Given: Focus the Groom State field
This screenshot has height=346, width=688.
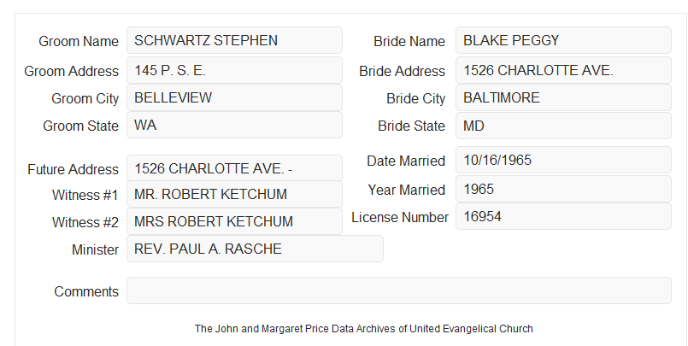Looking at the screenshot, I should 234,125.
